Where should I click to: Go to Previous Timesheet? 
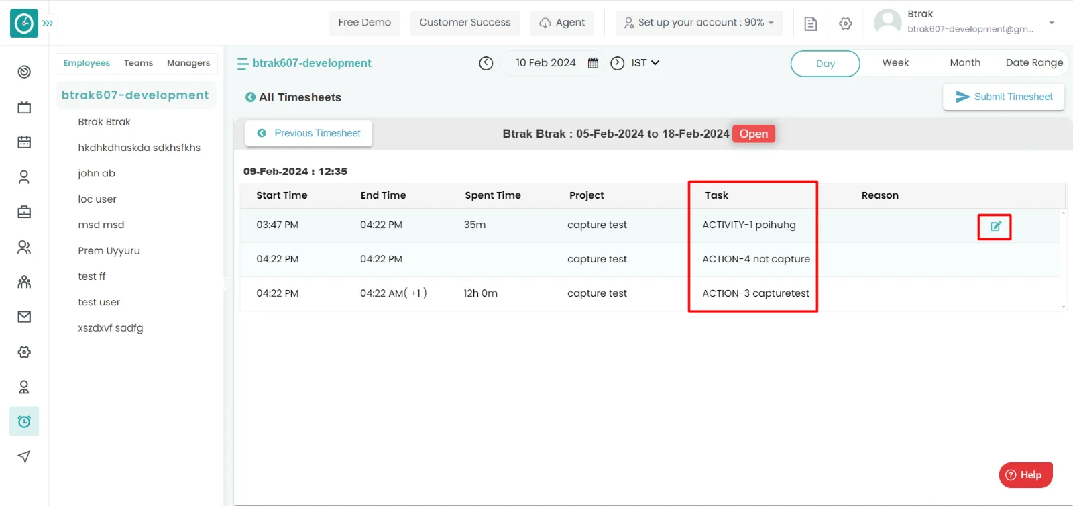pos(309,133)
